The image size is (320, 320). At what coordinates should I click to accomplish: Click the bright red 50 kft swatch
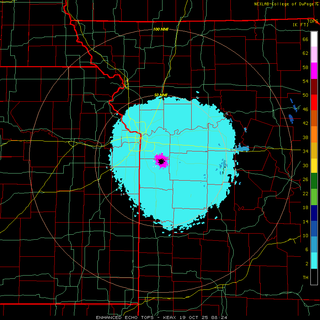click(x=314, y=102)
